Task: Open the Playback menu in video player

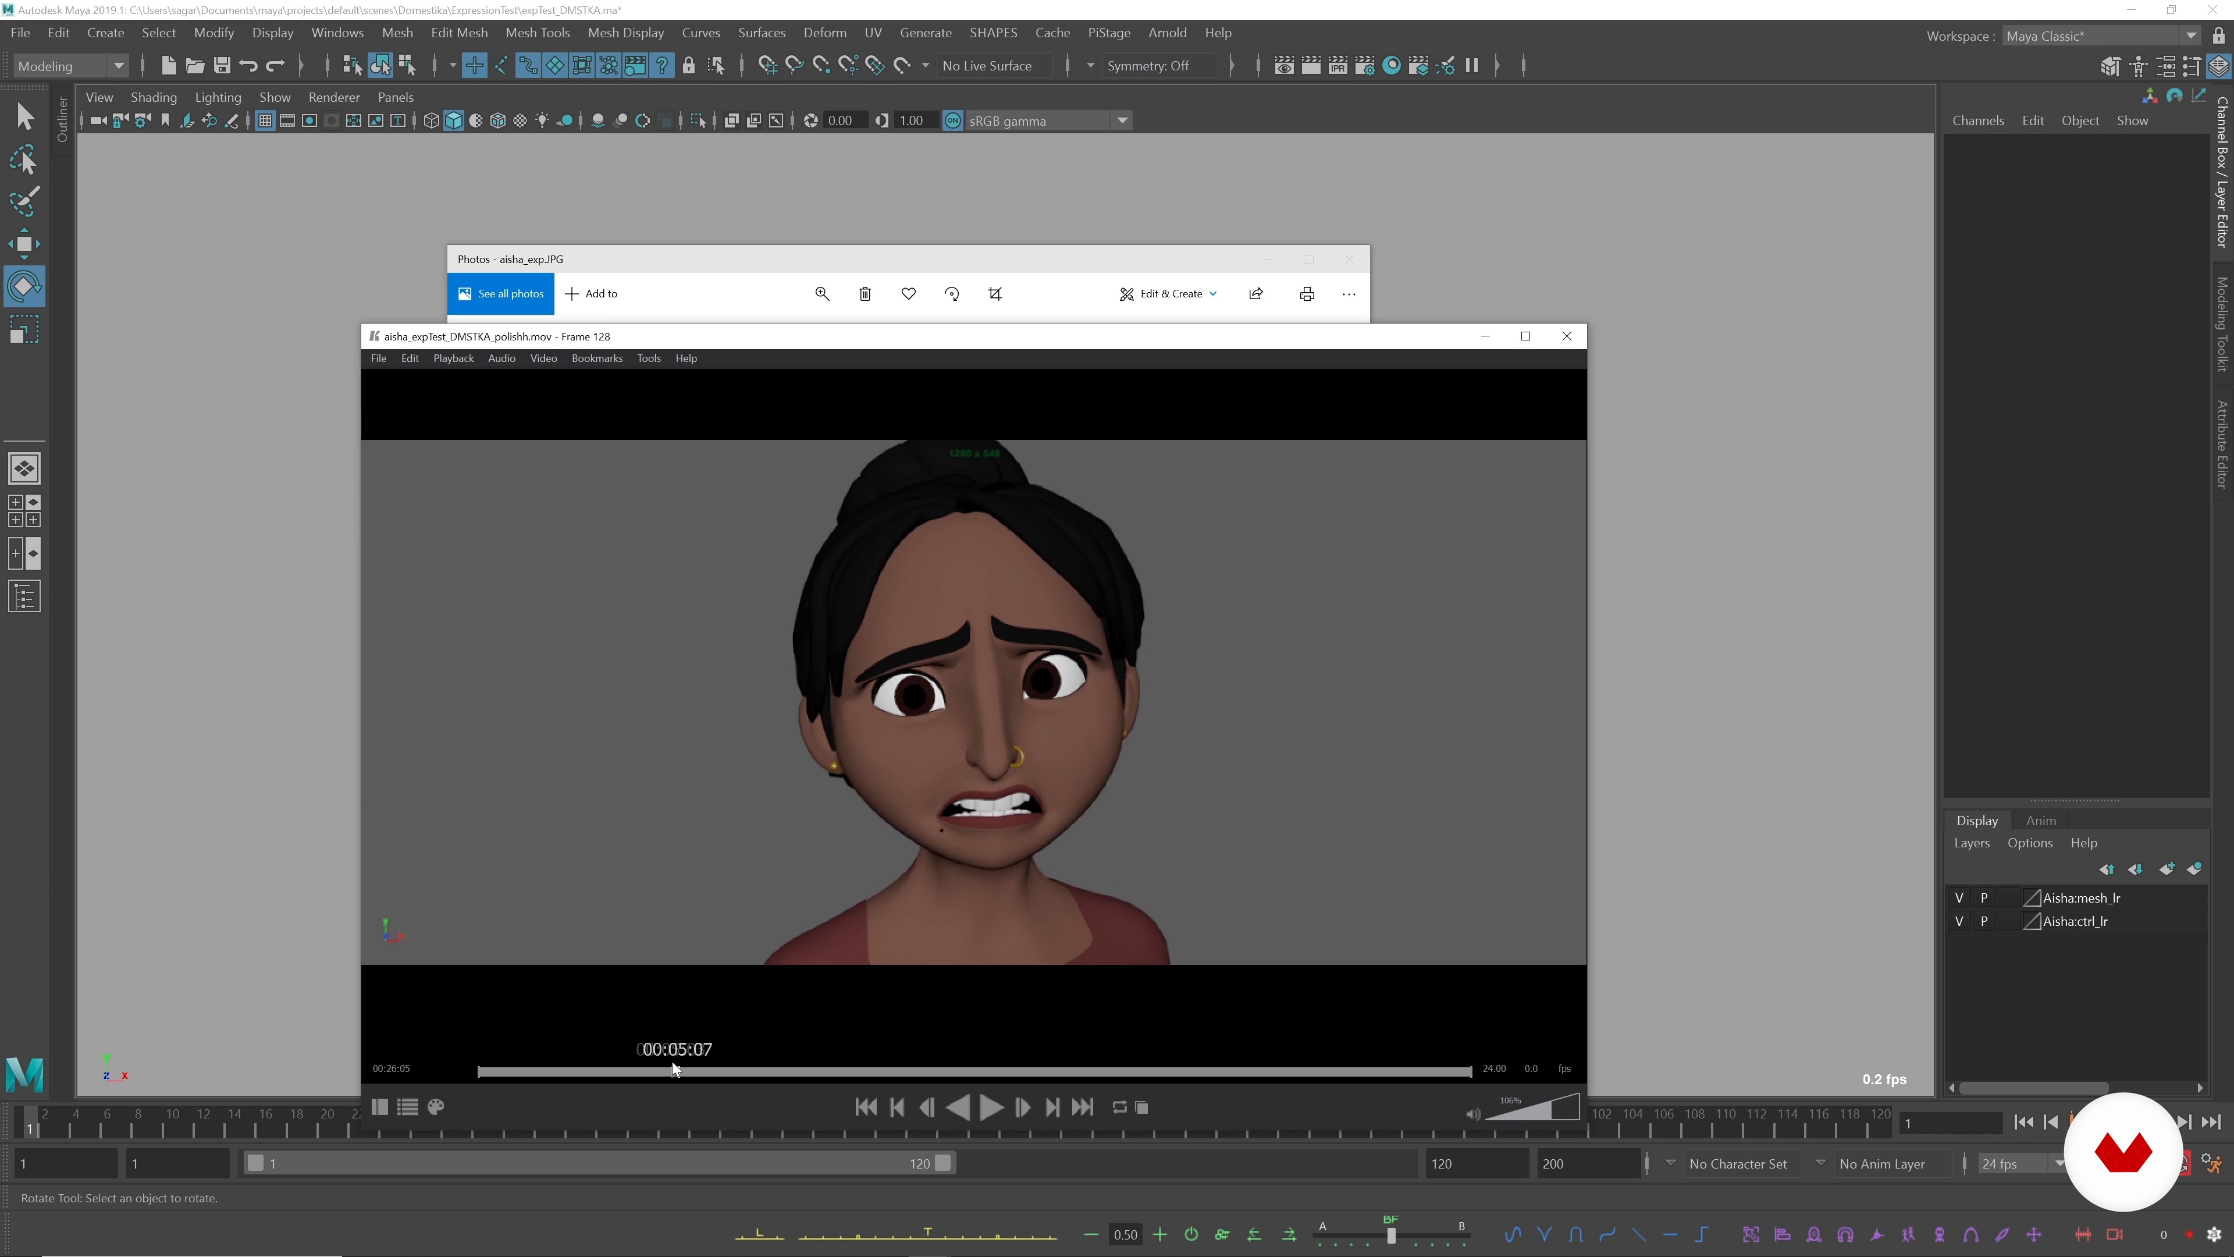Action: (x=454, y=358)
